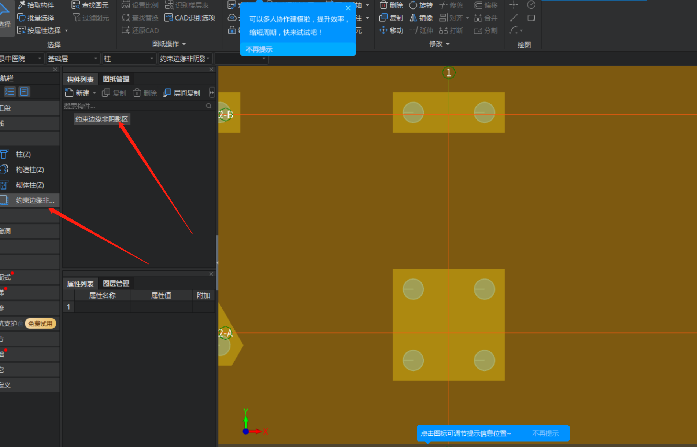The width and height of the screenshot is (697, 447).
Task: Select the 延伸 extend tool
Action: tap(421, 30)
